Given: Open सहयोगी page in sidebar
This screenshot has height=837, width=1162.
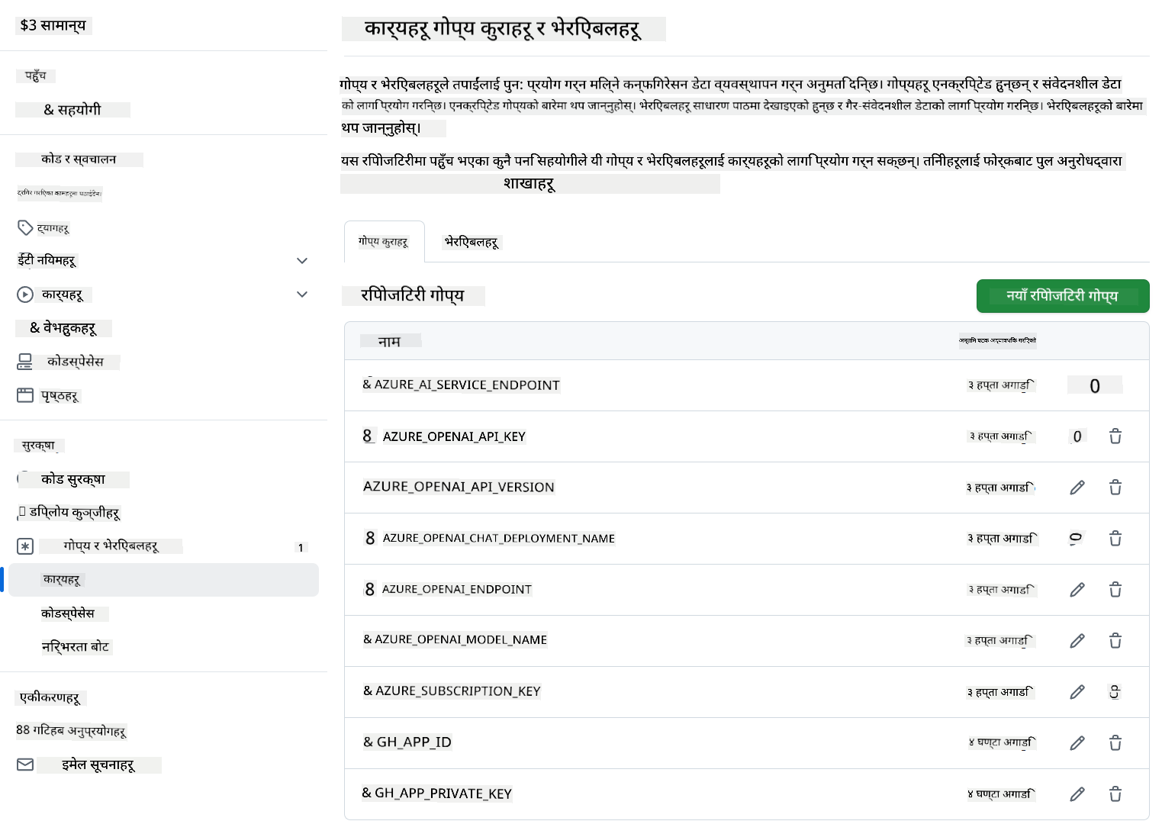Looking at the screenshot, I should [72, 109].
